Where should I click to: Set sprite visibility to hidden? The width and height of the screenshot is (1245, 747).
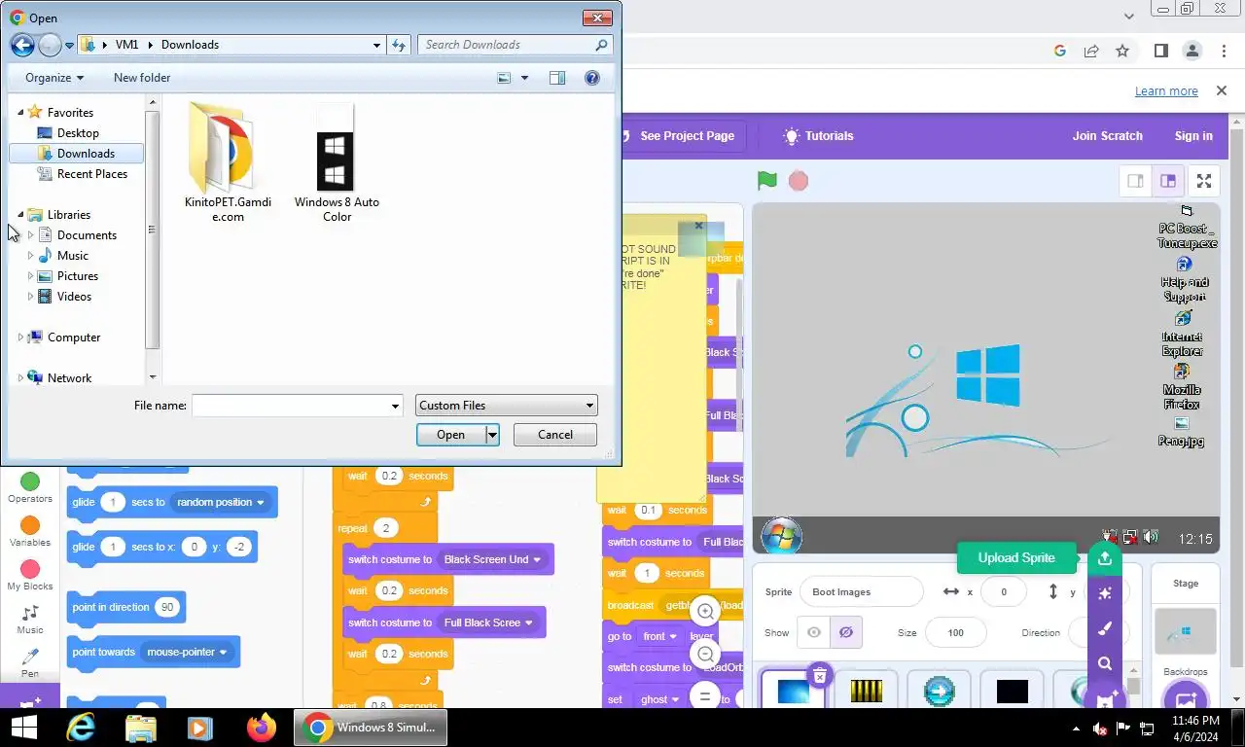coord(846,633)
